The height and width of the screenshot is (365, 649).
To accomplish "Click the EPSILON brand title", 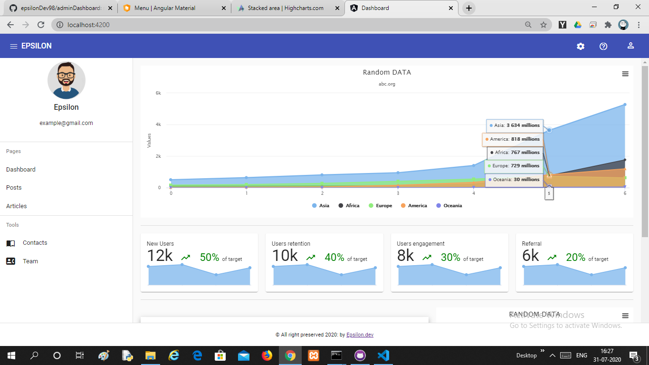I will point(37,46).
